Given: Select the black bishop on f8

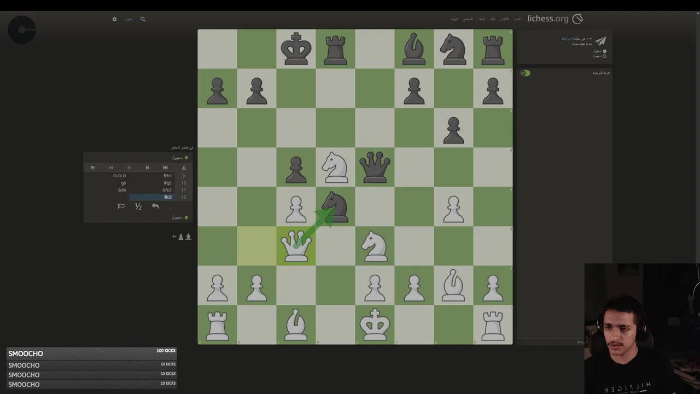Looking at the screenshot, I should coord(414,49).
